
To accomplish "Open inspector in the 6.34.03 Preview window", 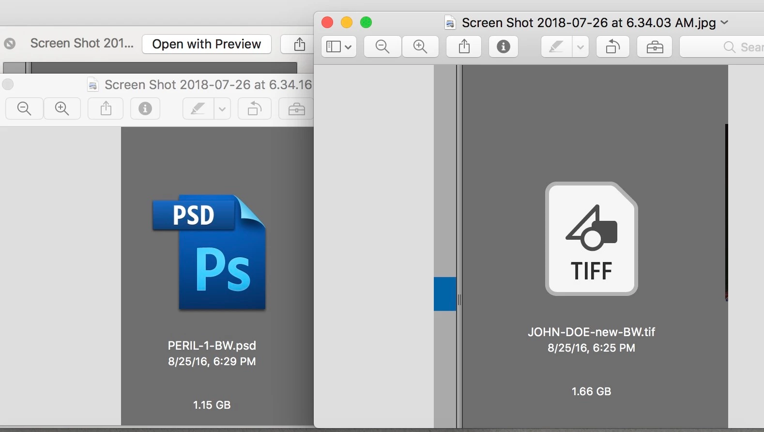I will click(x=504, y=47).
